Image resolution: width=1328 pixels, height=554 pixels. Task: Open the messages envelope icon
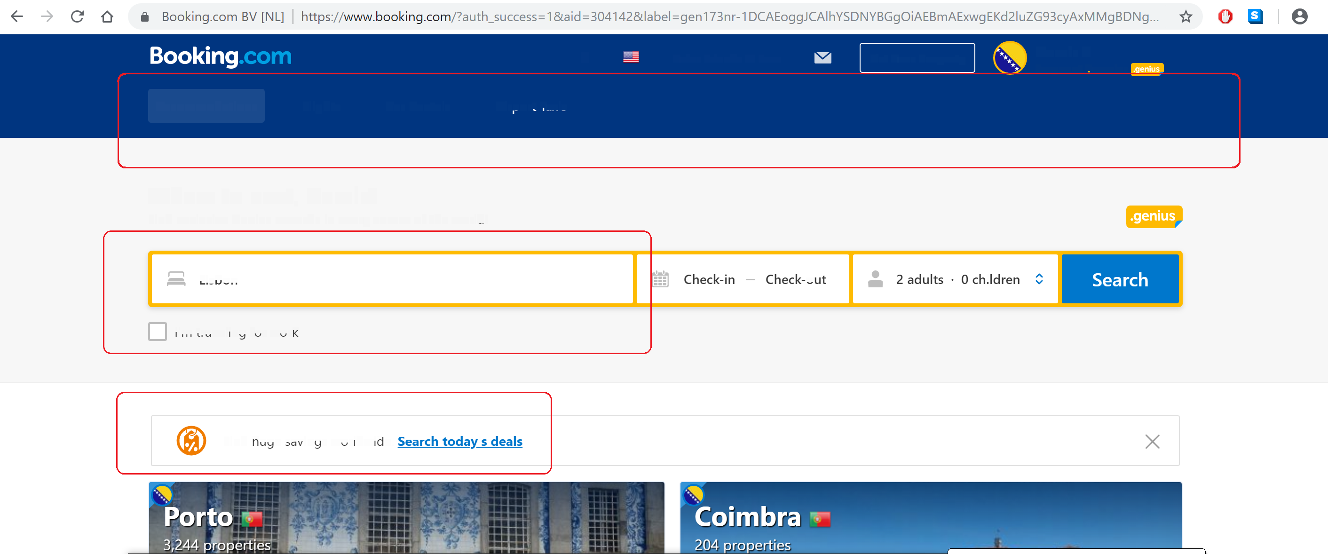tap(822, 57)
